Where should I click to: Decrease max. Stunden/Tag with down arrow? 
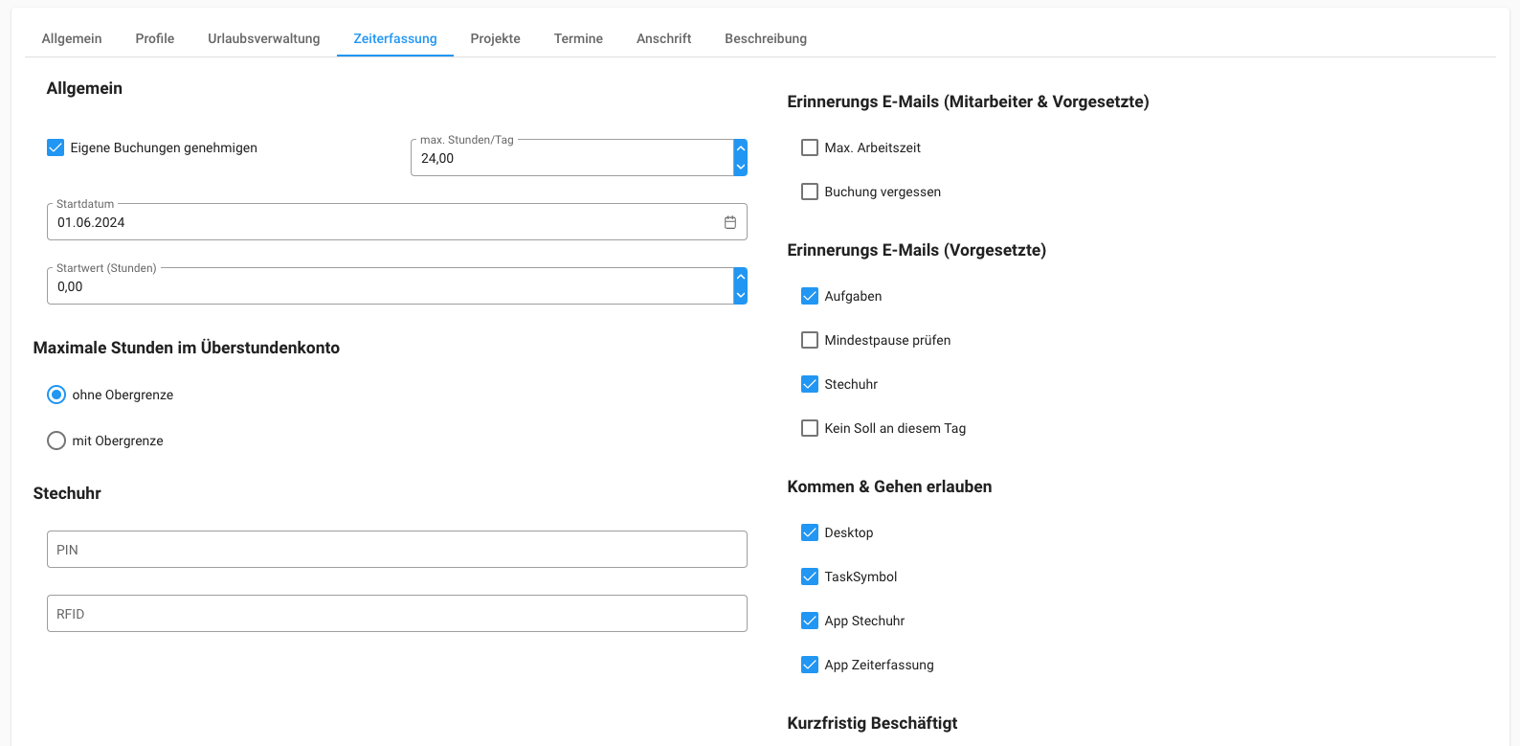[740, 167]
